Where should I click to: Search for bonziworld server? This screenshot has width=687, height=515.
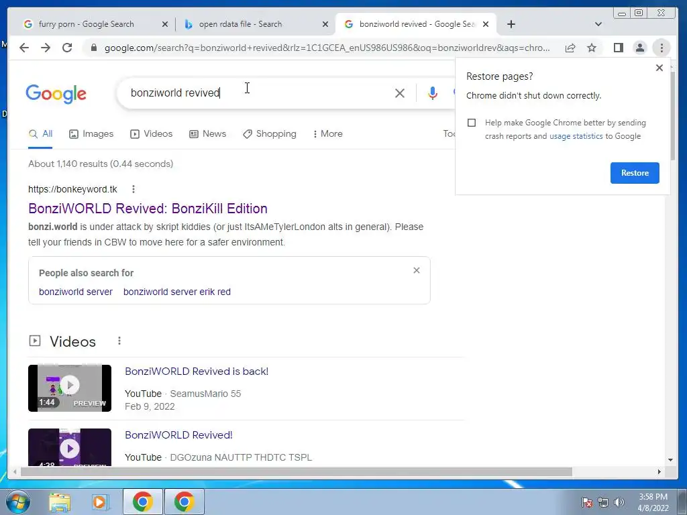click(76, 292)
